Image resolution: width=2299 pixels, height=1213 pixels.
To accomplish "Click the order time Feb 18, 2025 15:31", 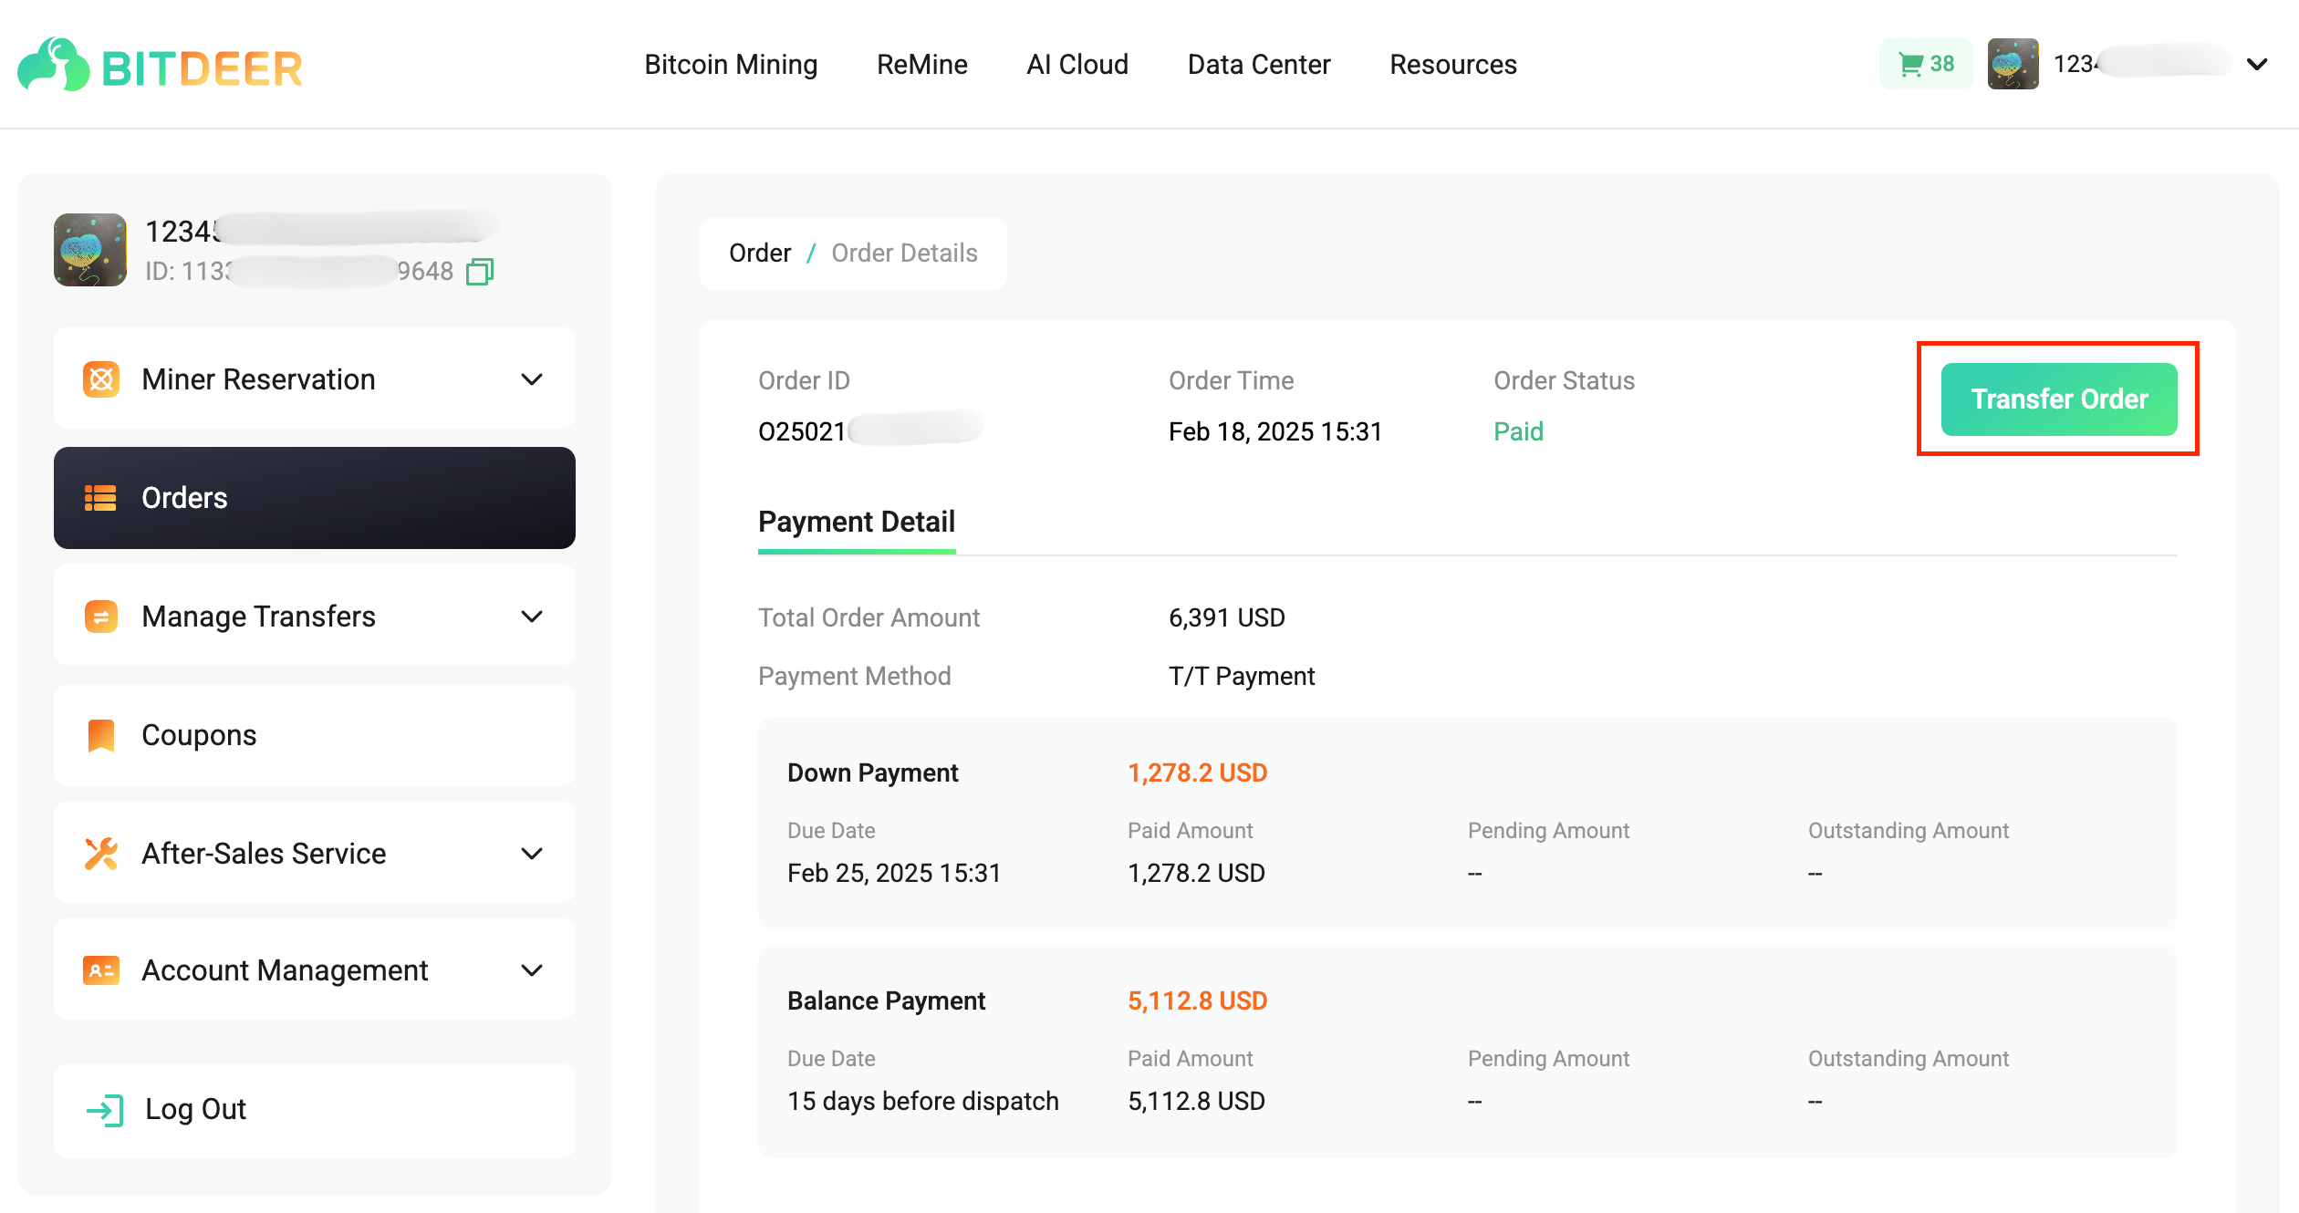I will (x=1275, y=431).
